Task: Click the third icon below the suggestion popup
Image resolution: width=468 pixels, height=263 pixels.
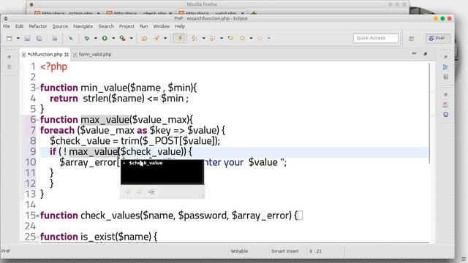Action: click(151, 191)
